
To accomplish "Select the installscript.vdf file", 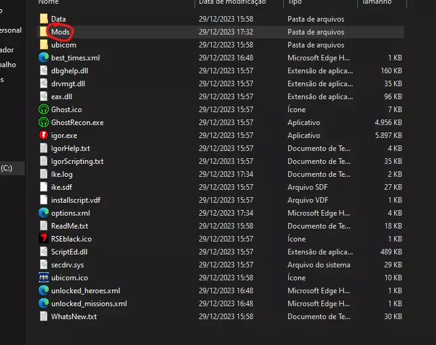I will [75, 200].
